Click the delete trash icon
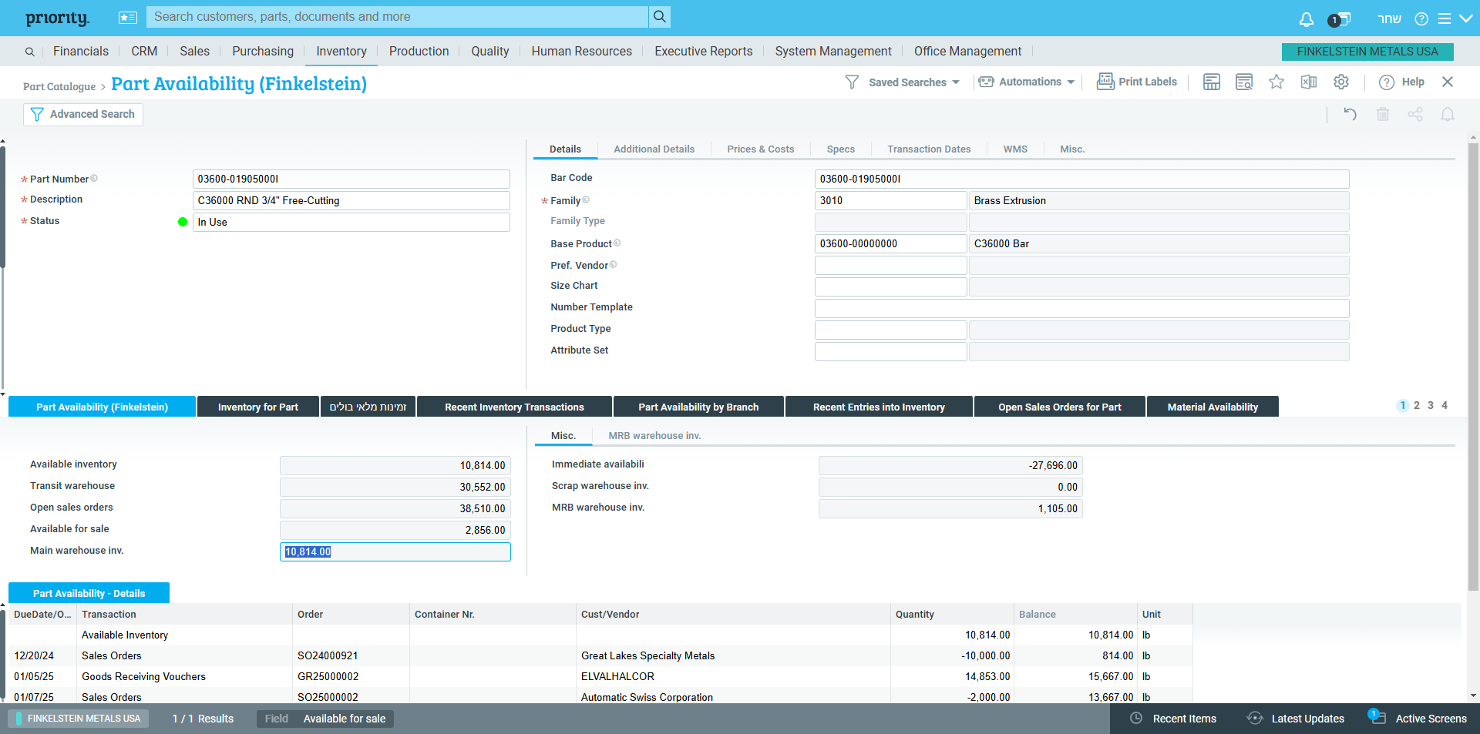 [x=1383, y=114]
